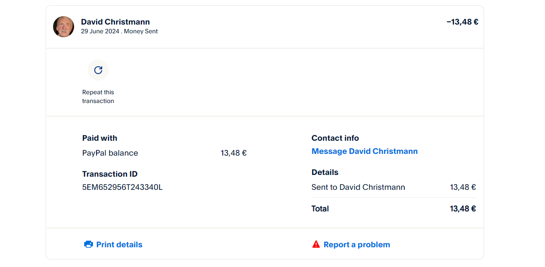The width and height of the screenshot is (545, 267).
Task: Click the 'Repeat this transaction' label
Action: click(98, 96)
